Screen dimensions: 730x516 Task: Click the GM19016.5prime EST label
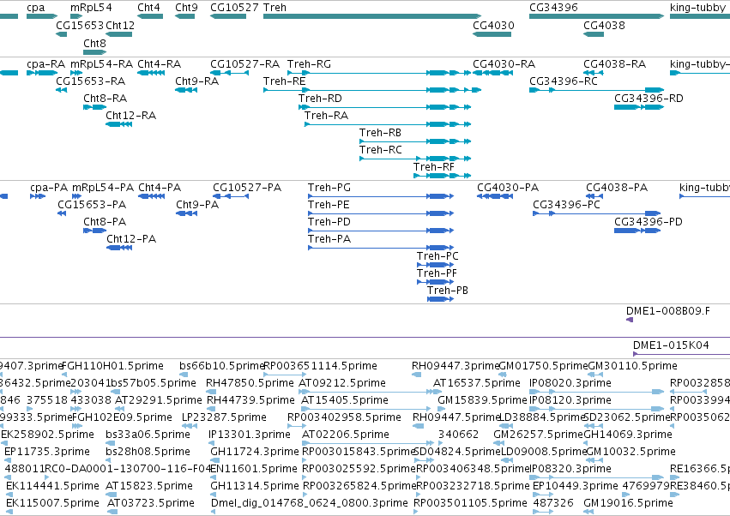click(x=628, y=503)
